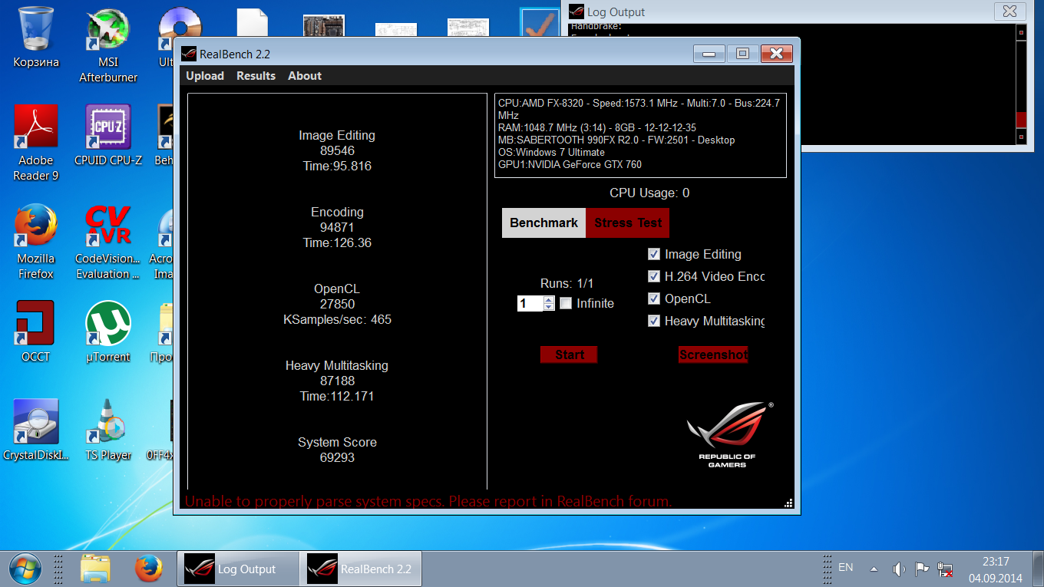Open the Results menu
The height and width of the screenshot is (587, 1044).
pyautogui.click(x=256, y=76)
